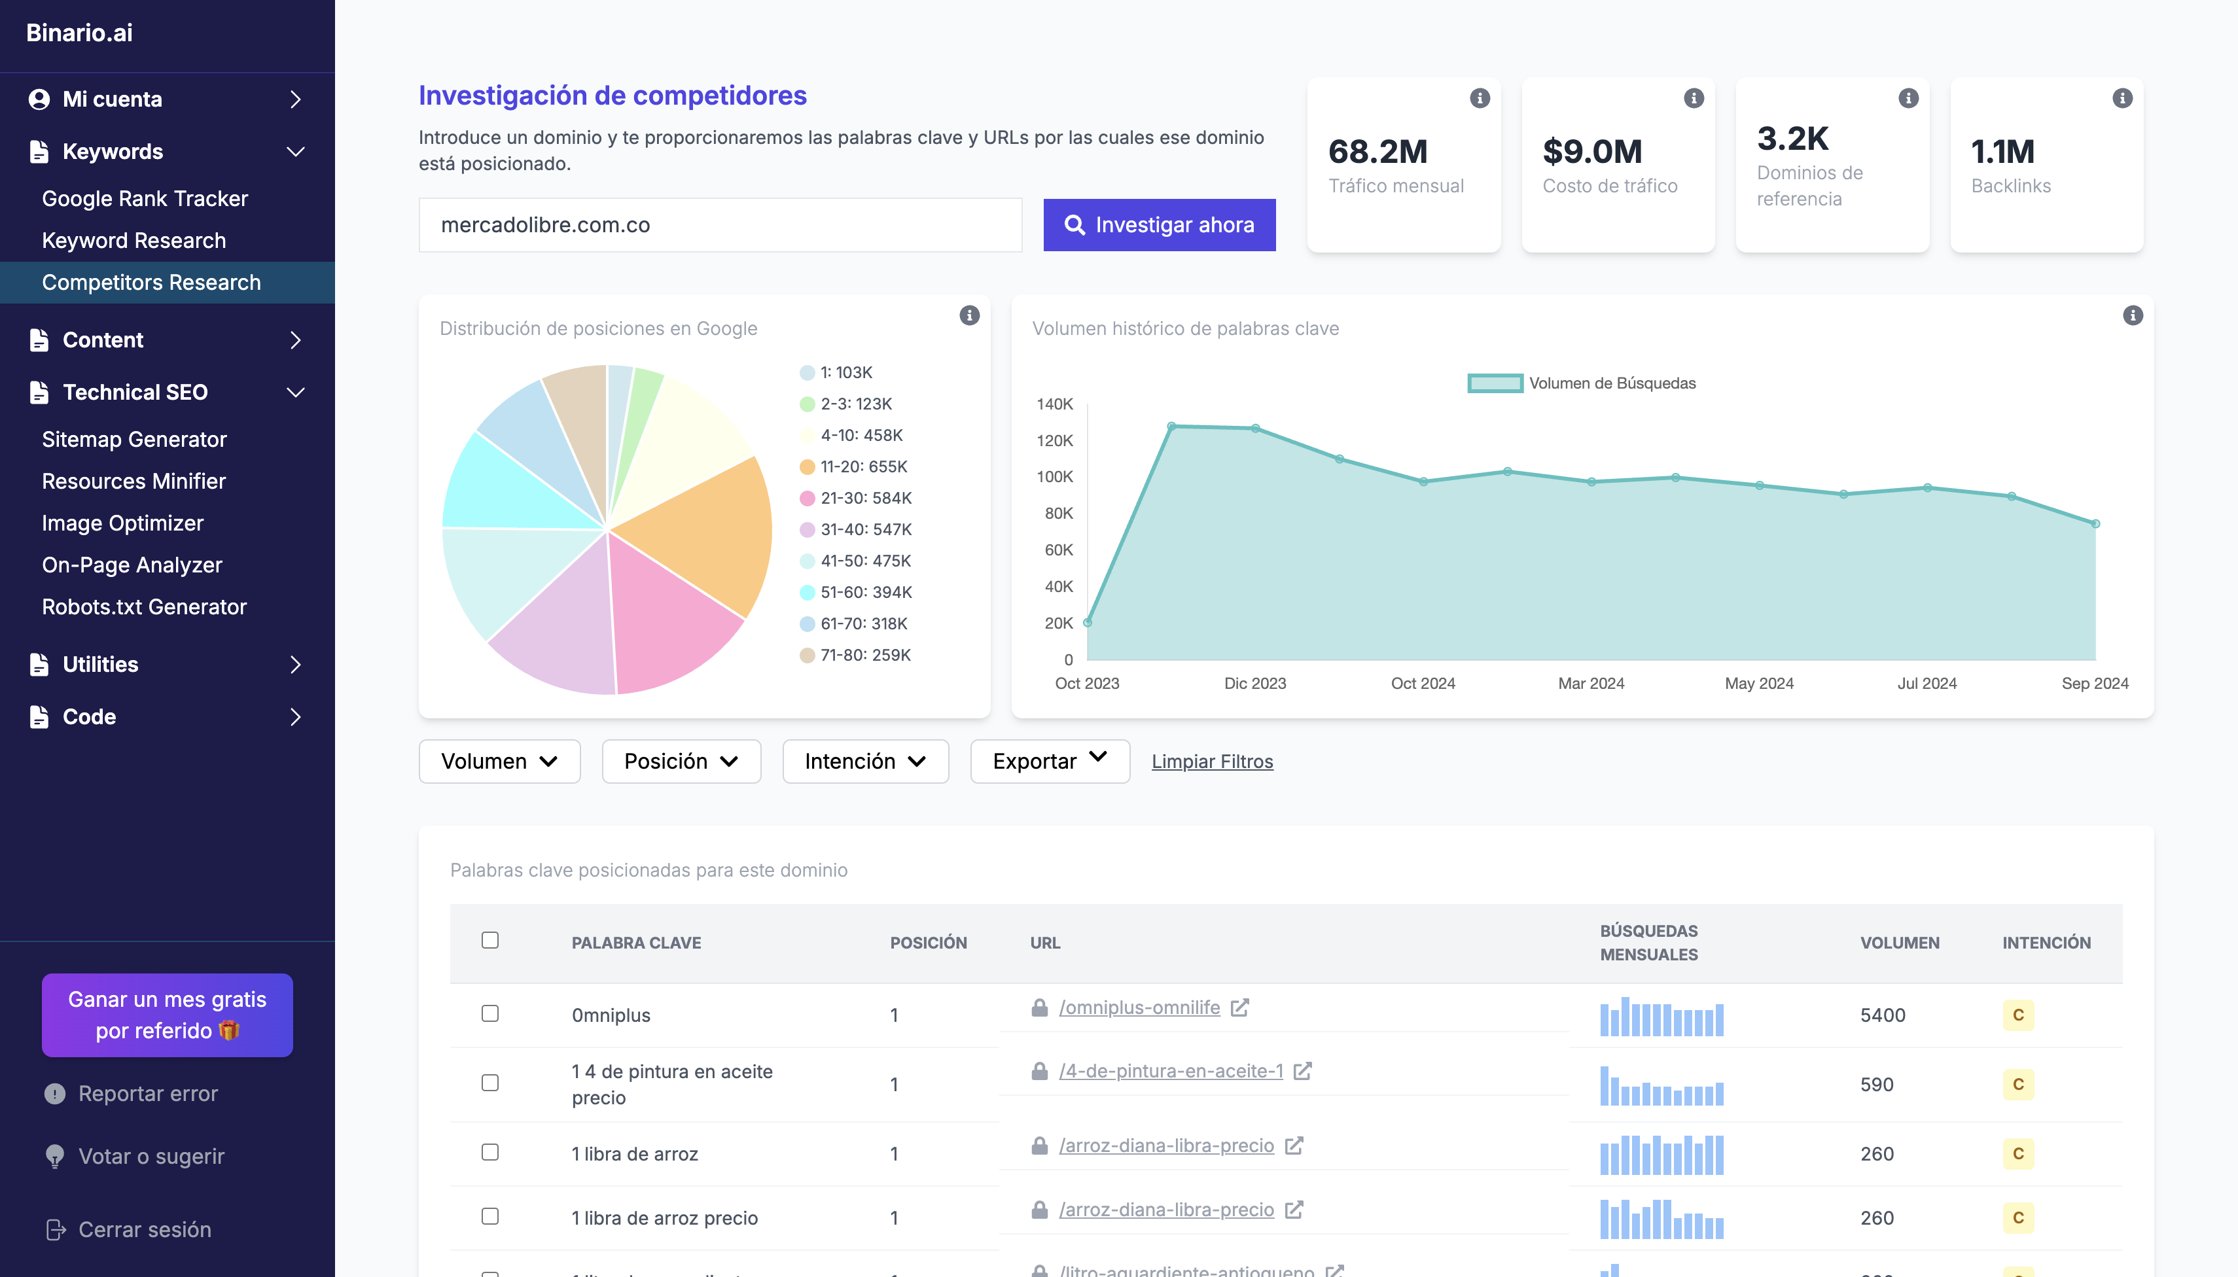Open external link icon in 1 libra de arroz precio row
This screenshot has height=1277, width=2238.
tap(1293, 1210)
